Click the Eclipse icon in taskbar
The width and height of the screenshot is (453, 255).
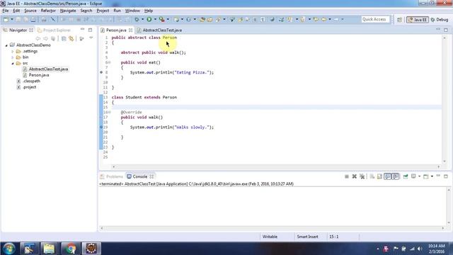click(x=91, y=249)
